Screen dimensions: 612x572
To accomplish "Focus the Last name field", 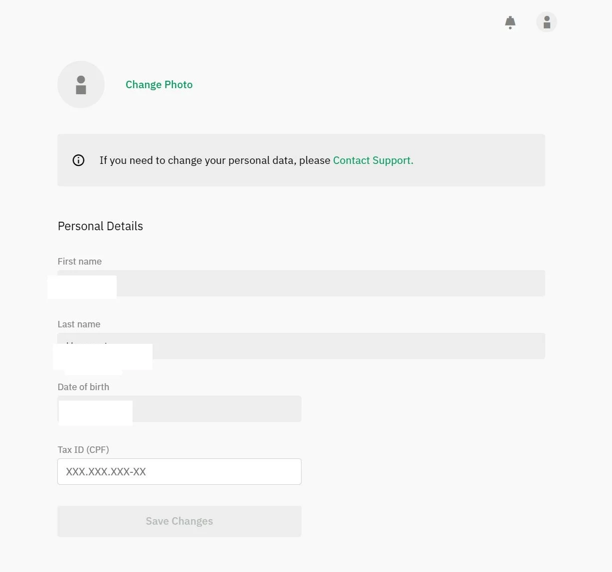I will tap(301, 346).
